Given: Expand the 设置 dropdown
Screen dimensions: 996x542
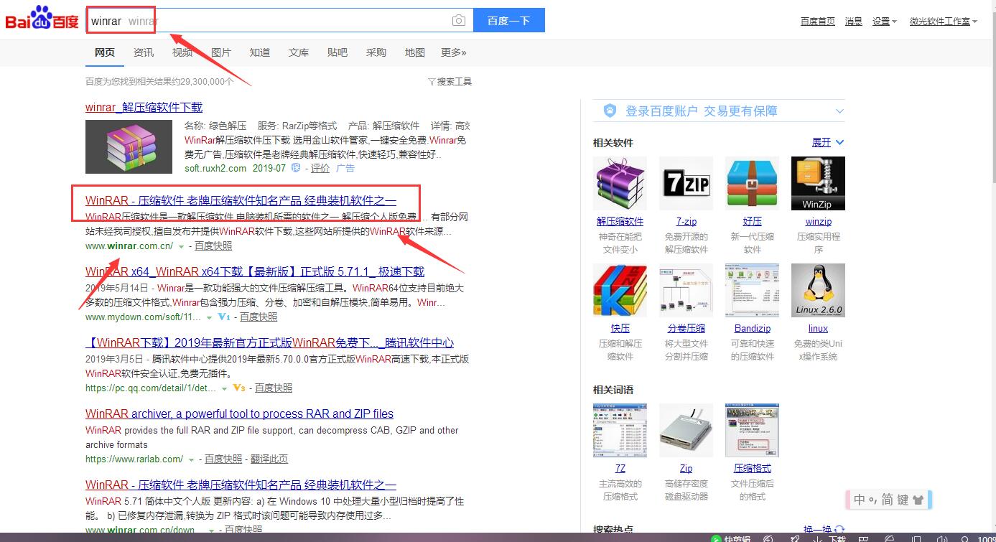Looking at the screenshot, I should 885,22.
